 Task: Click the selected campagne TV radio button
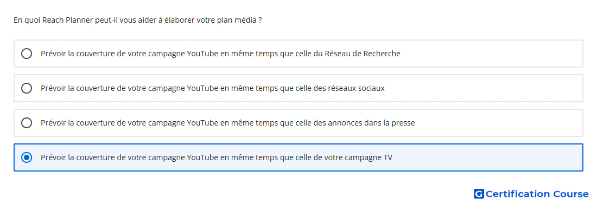[27, 157]
